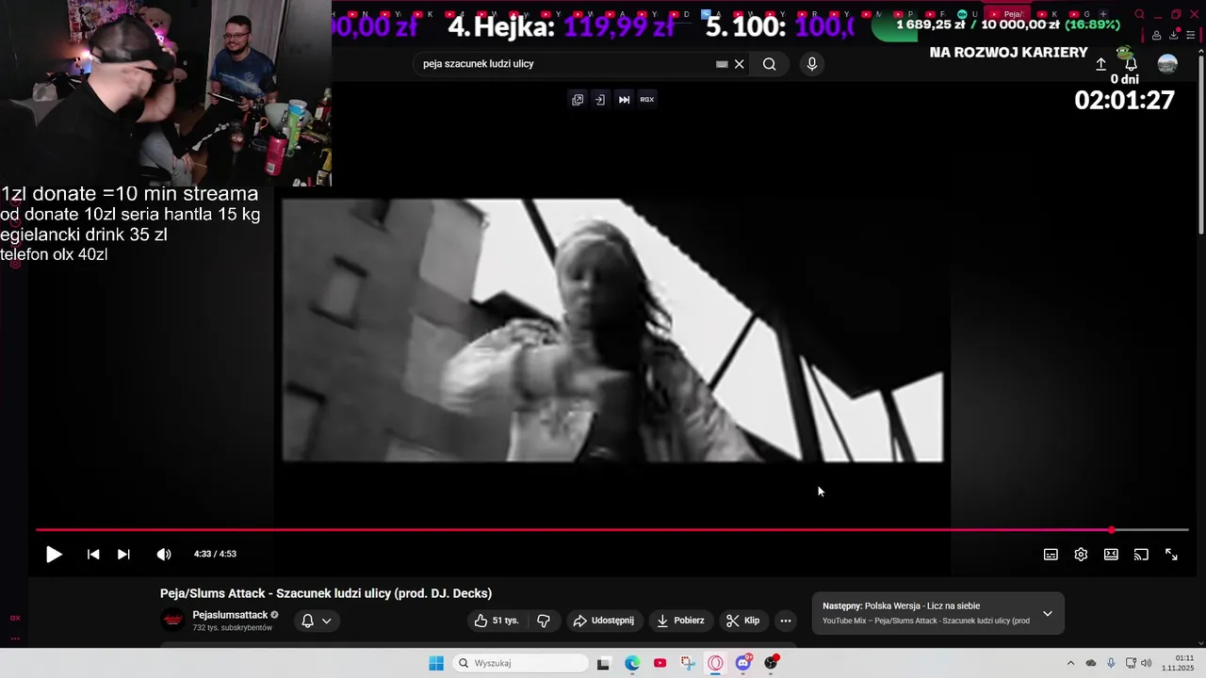1206x678 pixels.
Task: Click the microphone tray icon
Action: coord(1111,663)
